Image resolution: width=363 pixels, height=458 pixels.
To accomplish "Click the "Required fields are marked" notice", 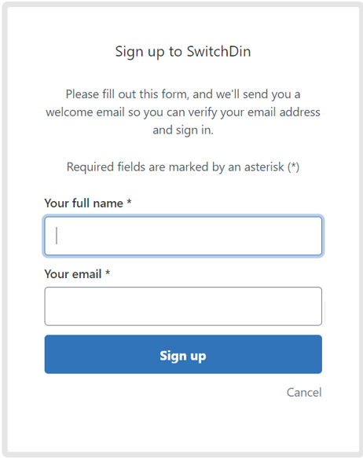I will point(183,167).
